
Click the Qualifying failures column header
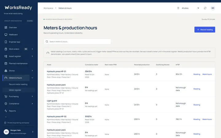(x=163, y=65)
